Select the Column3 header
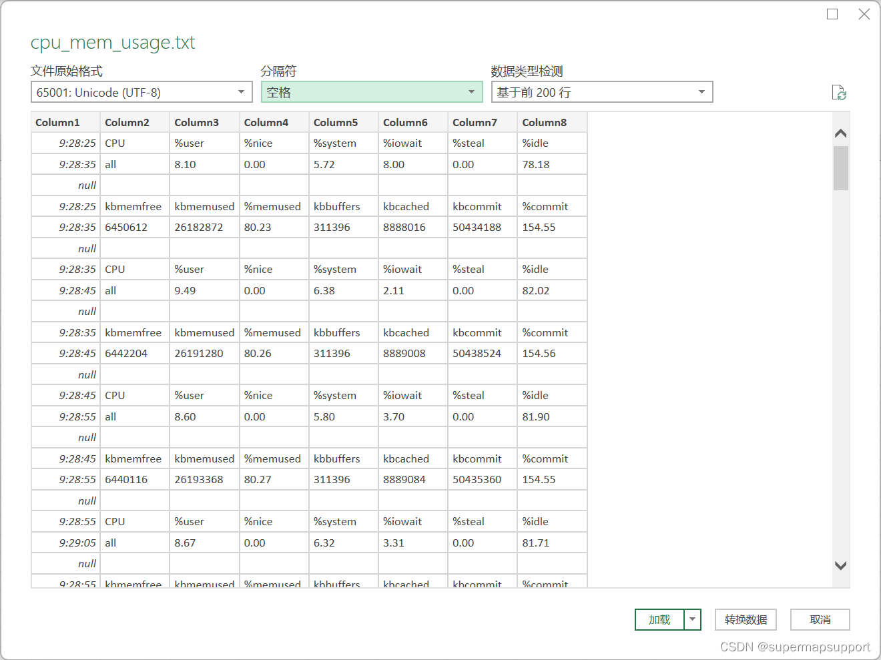Image resolution: width=881 pixels, height=660 pixels. [x=204, y=122]
